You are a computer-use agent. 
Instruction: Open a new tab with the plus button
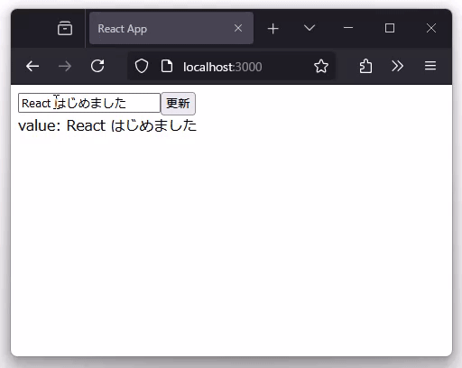[273, 29]
